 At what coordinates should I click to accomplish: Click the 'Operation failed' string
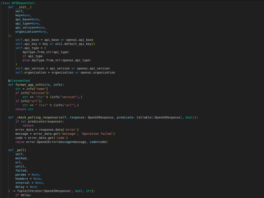tap(97, 134)
